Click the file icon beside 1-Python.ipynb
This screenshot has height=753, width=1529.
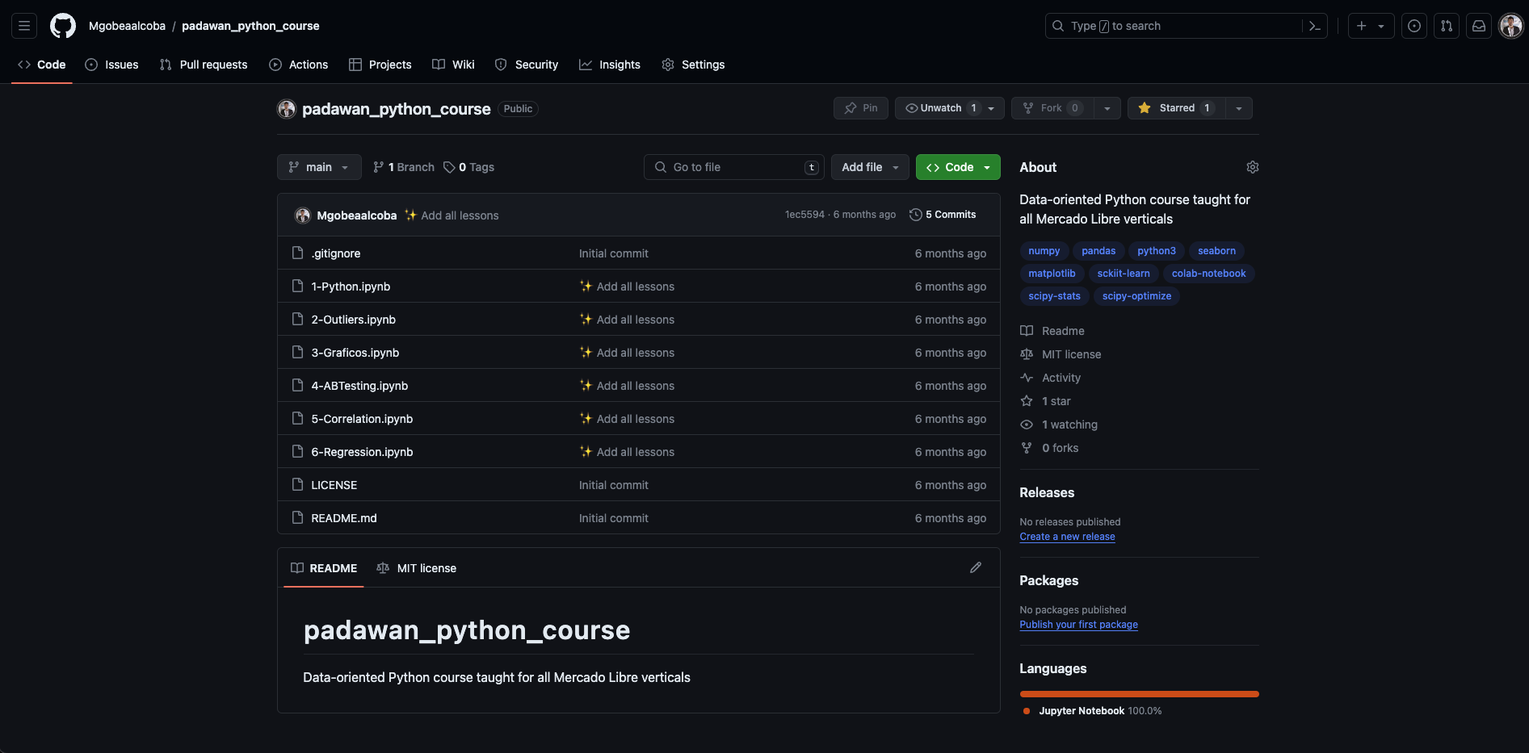pos(297,287)
